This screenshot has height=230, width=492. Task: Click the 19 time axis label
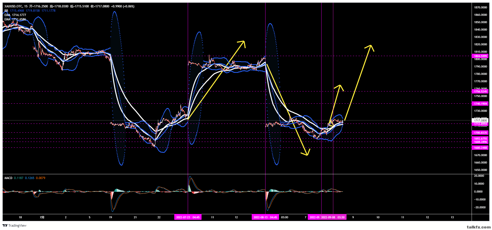(111, 217)
